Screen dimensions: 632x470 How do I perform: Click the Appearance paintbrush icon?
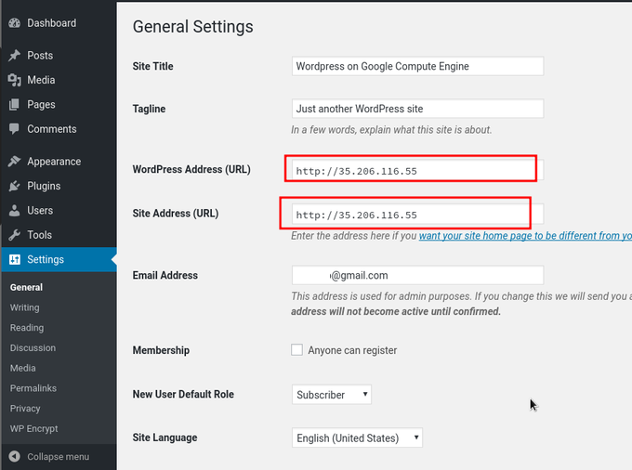pos(15,162)
